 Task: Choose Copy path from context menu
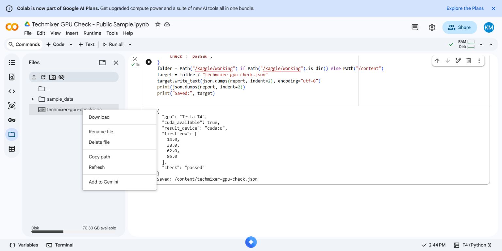coord(120,157)
